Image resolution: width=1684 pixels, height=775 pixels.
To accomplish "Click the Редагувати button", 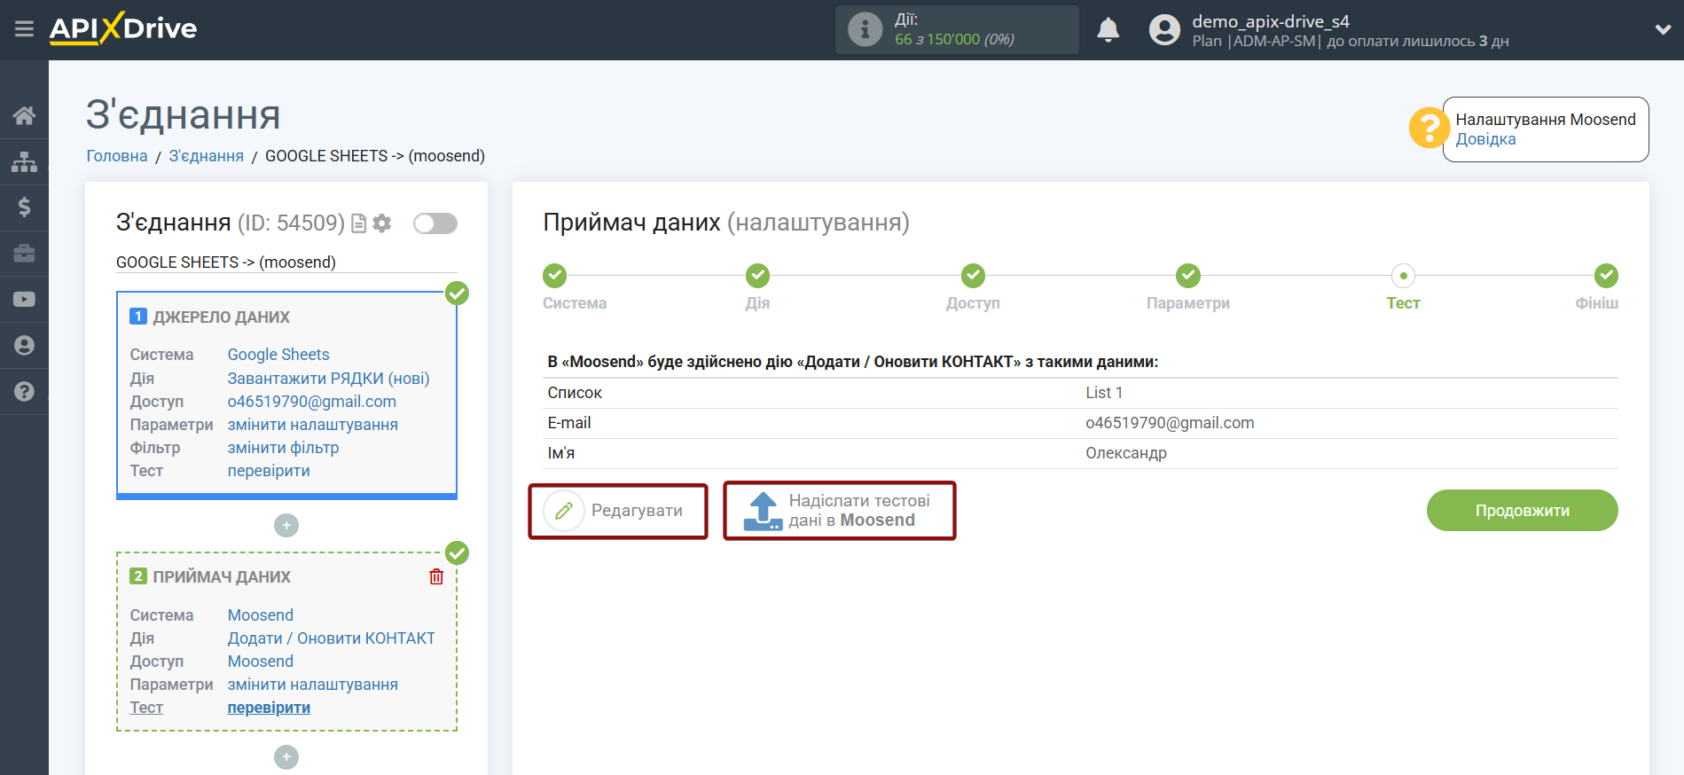I will pos(618,511).
